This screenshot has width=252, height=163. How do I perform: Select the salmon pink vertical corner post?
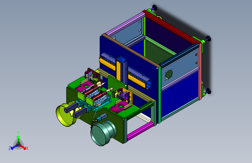(200, 71)
